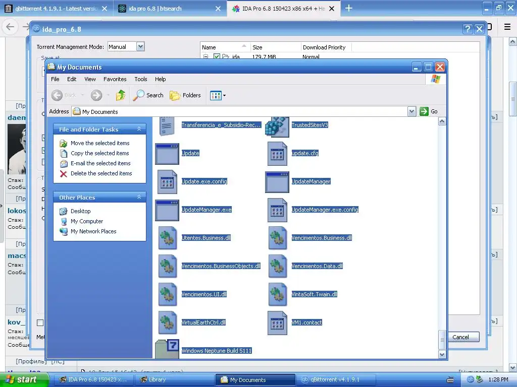Select the UpdateManager.exe.config file icon
517x387 pixels.
277,210
